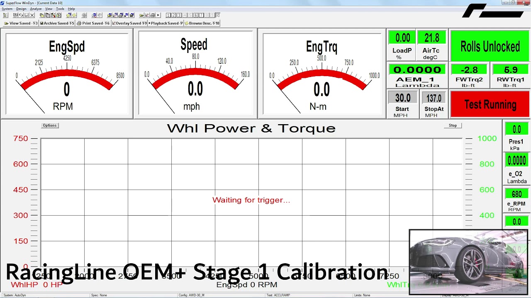This screenshot has height=298, width=531.
Task: Click status bar entry Test: ACCLRAMP
Action: point(278,296)
